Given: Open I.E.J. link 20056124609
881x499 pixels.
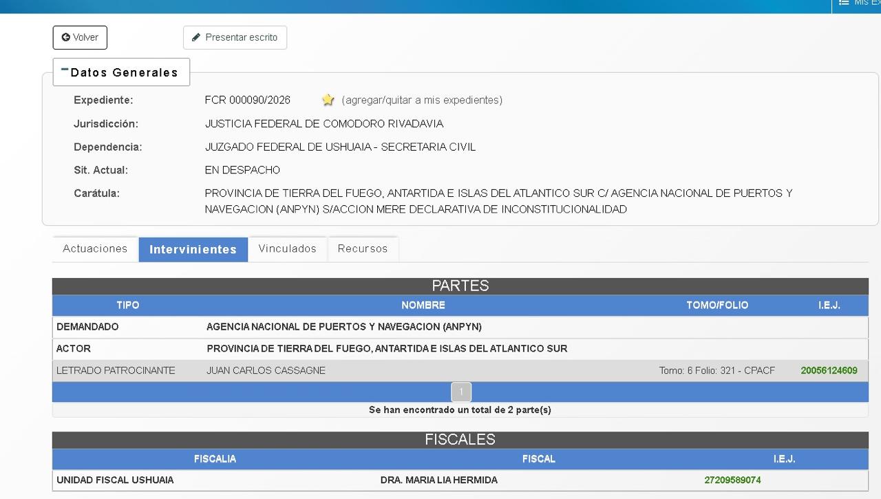Looking at the screenshot, I should (x=829, y=370).
